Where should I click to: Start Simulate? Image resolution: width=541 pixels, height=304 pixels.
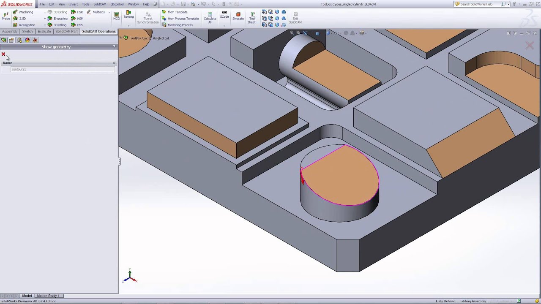click(238, 16)
